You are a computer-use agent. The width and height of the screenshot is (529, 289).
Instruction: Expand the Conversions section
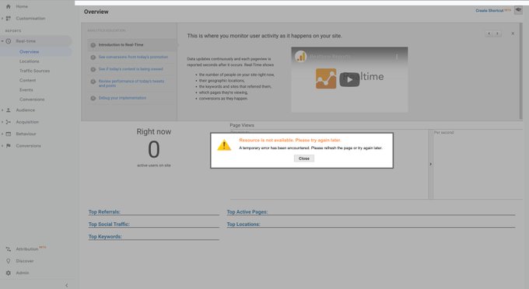point(2,146)
